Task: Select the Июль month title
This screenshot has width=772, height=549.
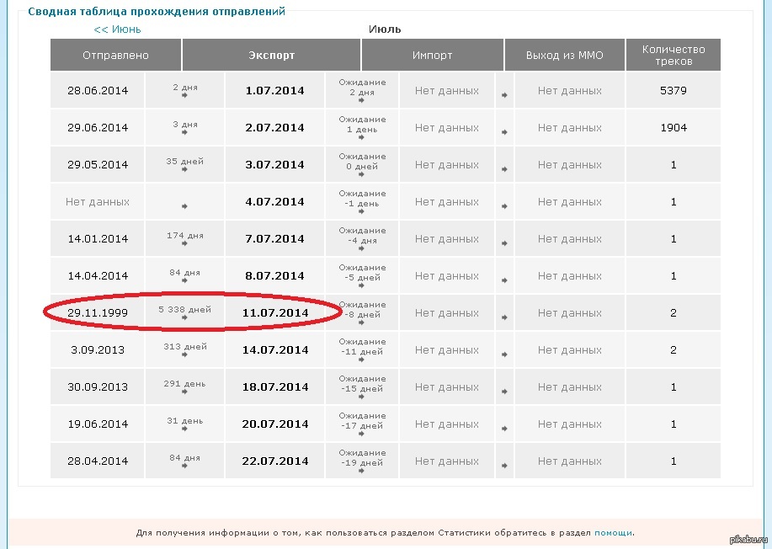Action: [x=385, y=29]
